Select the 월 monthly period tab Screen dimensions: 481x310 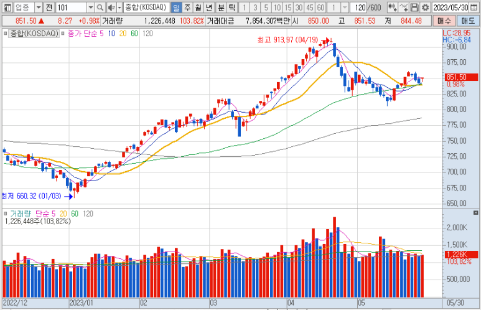click(198, 7)
